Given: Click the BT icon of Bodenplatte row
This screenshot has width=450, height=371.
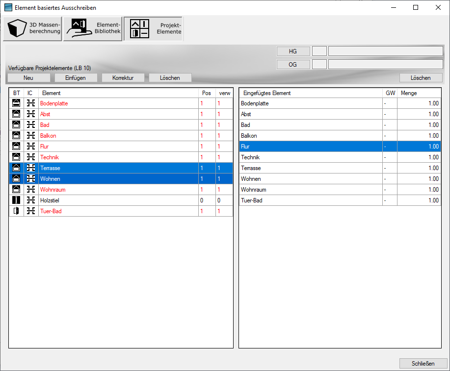Looking at the screenshot, I should click(16, 103).
